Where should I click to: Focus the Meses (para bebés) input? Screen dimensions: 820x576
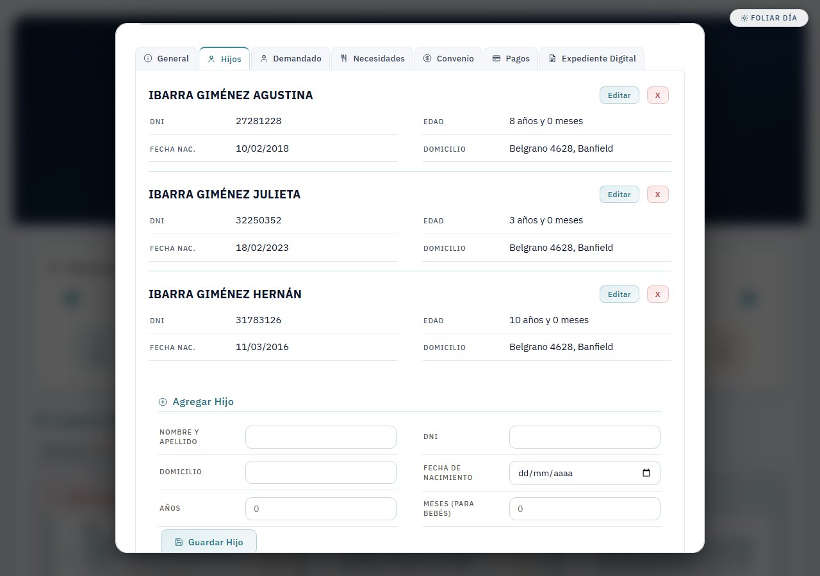pos(585,509)
